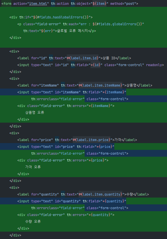Click th:errorclass below the quantity input
Image resolution: width=167 pixels, height=239 pixels.
[58, 208]
